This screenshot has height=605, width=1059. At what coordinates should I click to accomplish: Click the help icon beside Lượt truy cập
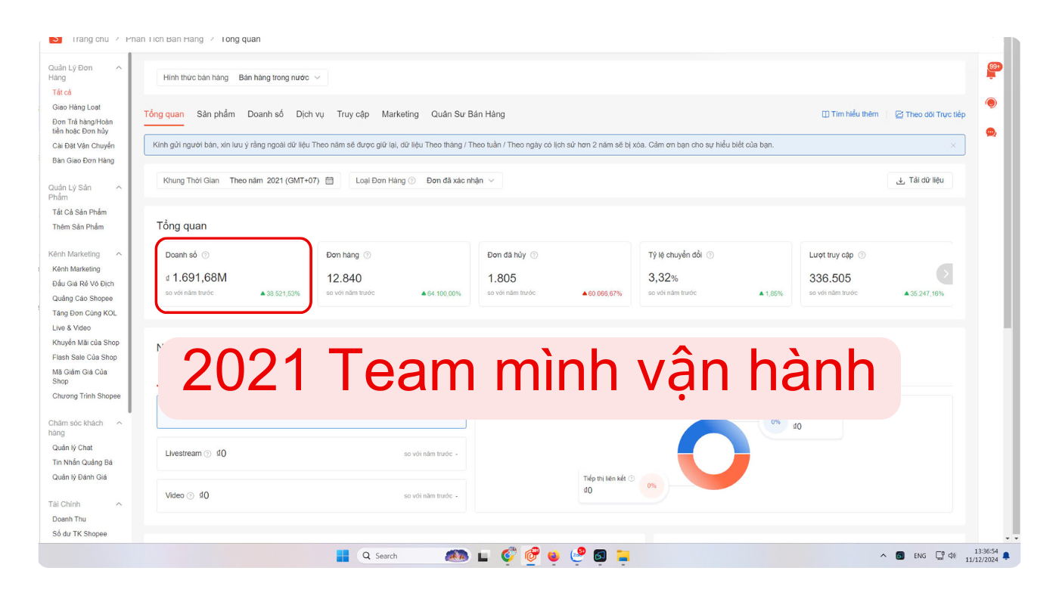(862, 256)
